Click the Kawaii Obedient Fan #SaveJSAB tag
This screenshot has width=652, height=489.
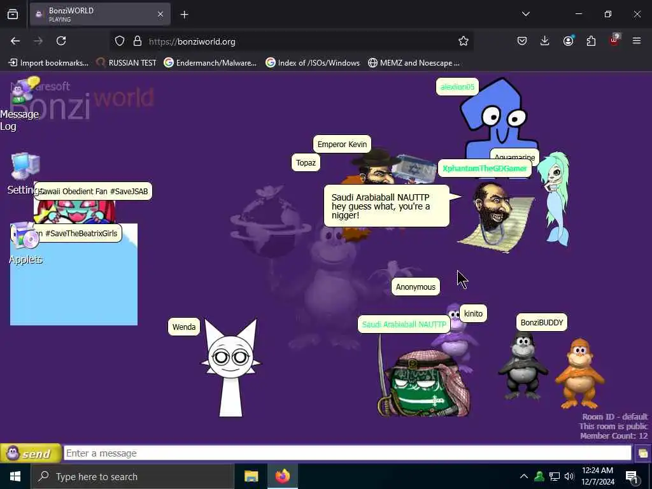[93, 191]
